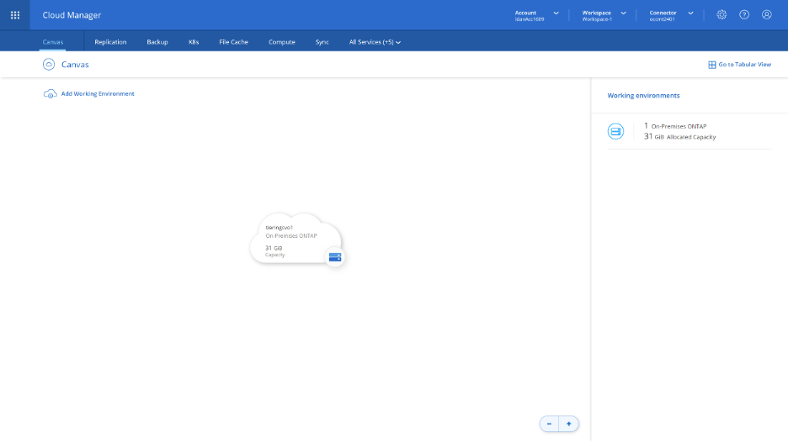This screenshot has width=788, height=442.
Task: Click the help question mark icon
Action: click(x=744, y=14)
